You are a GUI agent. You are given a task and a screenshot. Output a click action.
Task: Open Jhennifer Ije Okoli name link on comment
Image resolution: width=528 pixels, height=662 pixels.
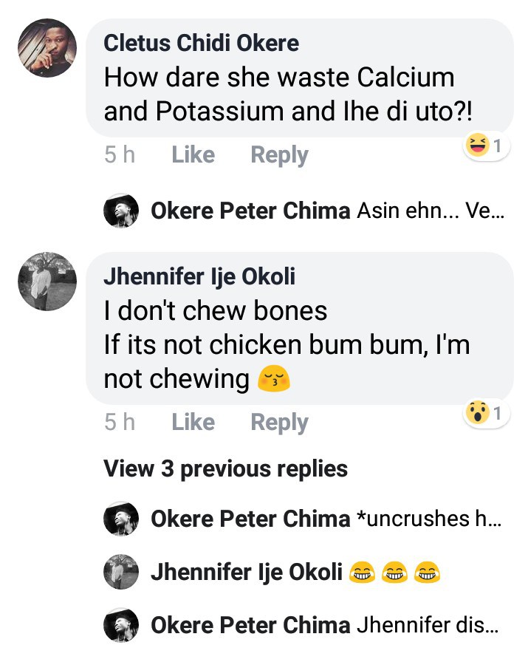[x=199, y=277]
